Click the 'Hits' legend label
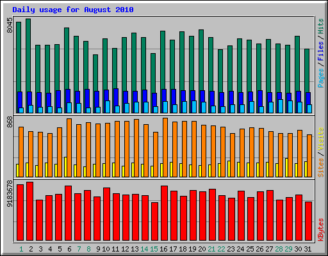328x256 pixels. click(x=321, y=26)
